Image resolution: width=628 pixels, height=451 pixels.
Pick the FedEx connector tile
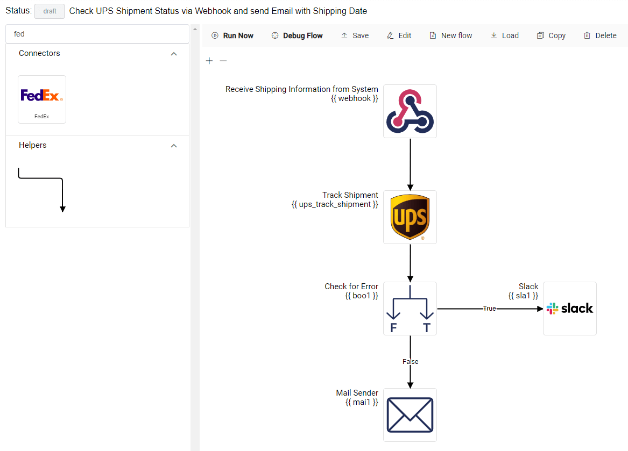click(41, 99)
